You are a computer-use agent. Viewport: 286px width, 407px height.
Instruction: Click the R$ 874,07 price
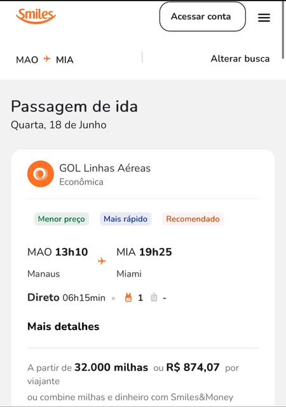pyautogui.click(x=193, y=368)
